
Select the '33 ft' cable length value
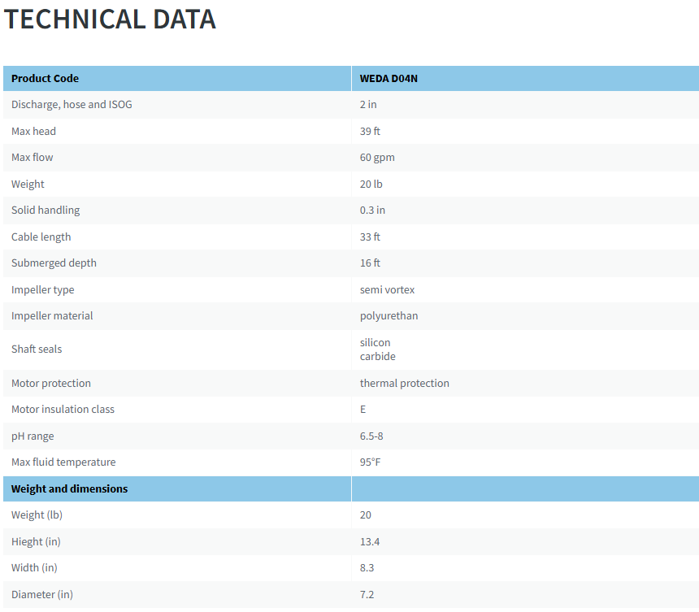click(x=368, y=237)
